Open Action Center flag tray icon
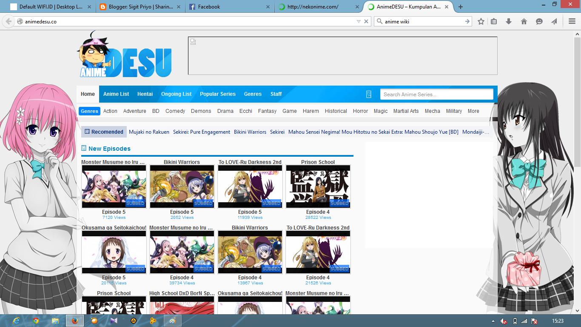Viewport: 581px width, 327px height. pyautogui.click(x=535, y=321)
